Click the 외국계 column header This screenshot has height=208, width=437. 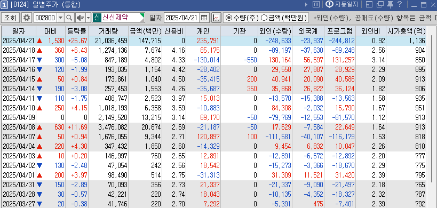pyautogui.click(x=308, y=31)
